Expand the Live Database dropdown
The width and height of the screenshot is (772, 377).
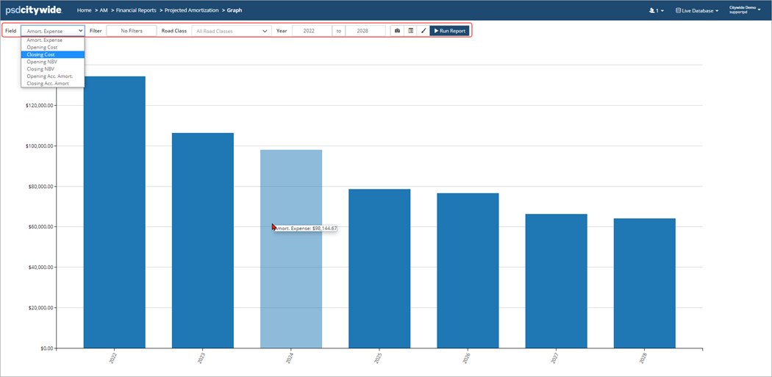[697, 10]
